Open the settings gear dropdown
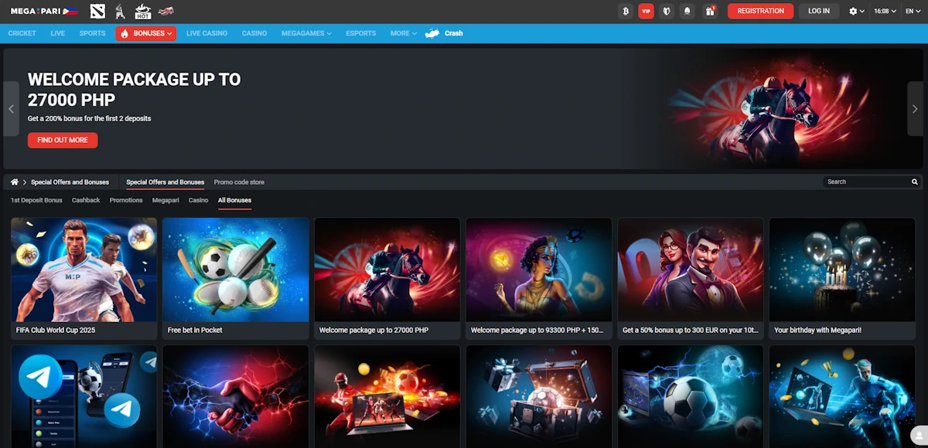This screenshot has width=928, height=448. click(x=856, y=11)
